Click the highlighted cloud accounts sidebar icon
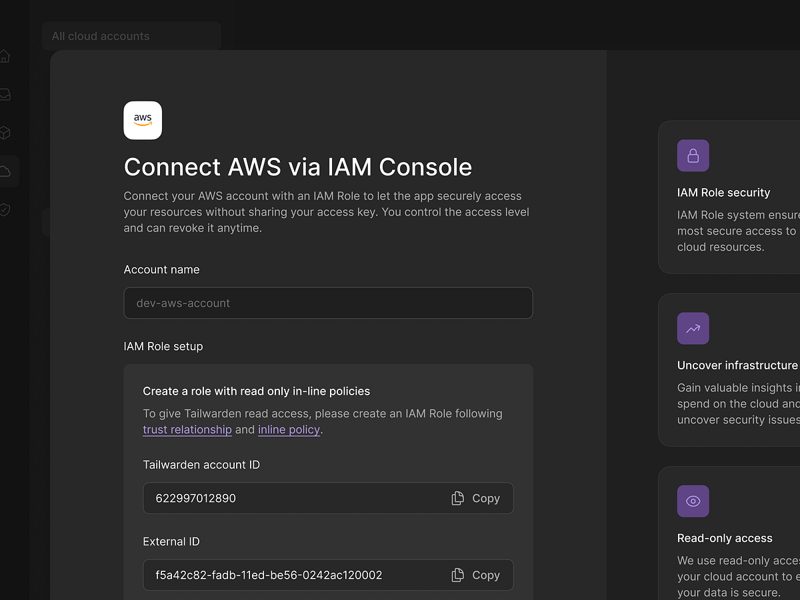Viewport: 800px width, 600px height. point(5,171)
